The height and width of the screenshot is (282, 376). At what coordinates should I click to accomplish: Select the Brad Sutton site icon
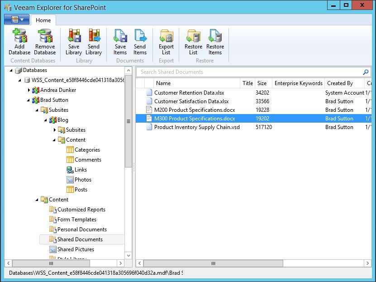[x=36, y=100]
